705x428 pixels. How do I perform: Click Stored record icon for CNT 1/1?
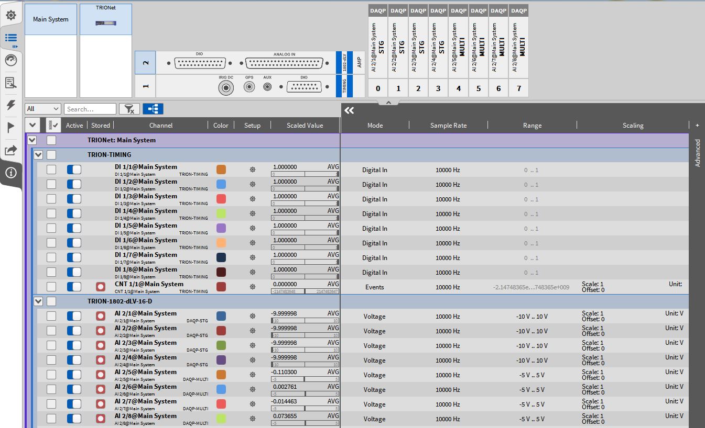click(101, 287)
